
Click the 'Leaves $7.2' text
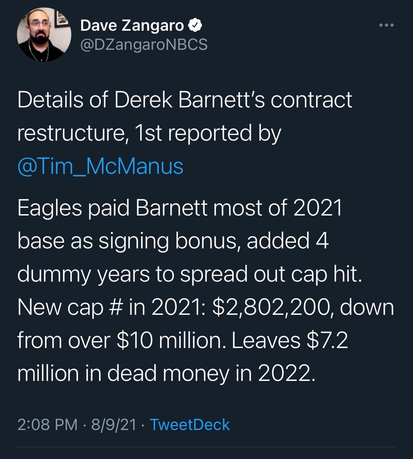pyautogui.click(x=290, y=341)
